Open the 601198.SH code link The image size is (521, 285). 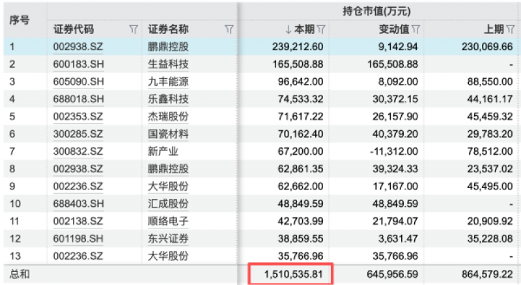pos(78,239)
